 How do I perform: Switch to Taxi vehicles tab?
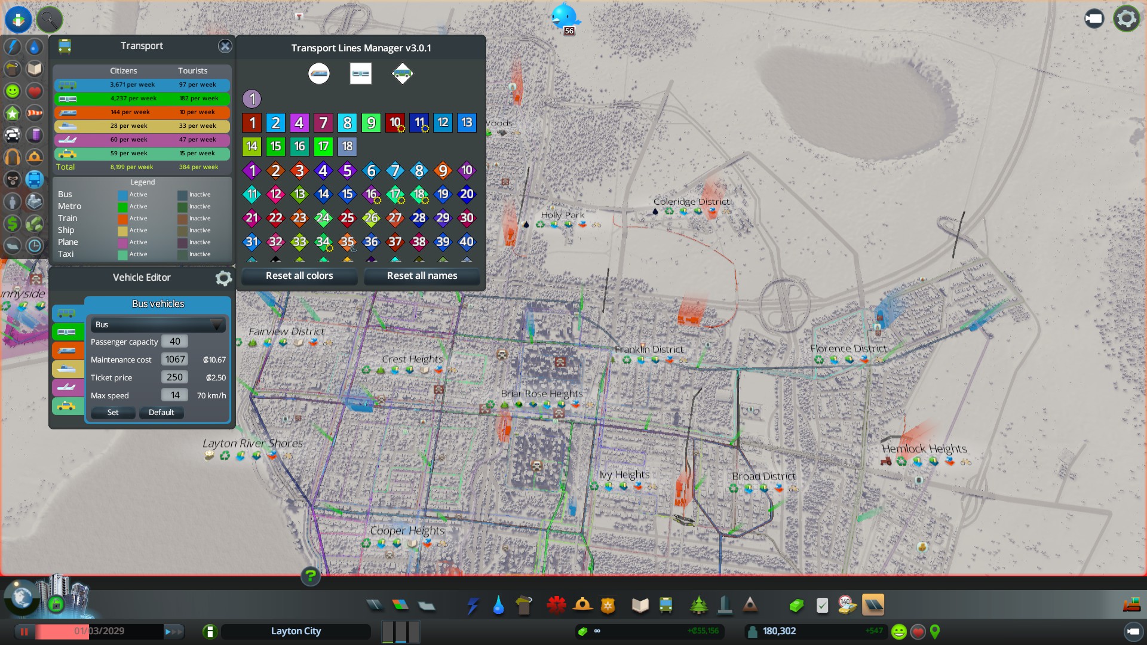pyautogui.click(x=67, y=406)
